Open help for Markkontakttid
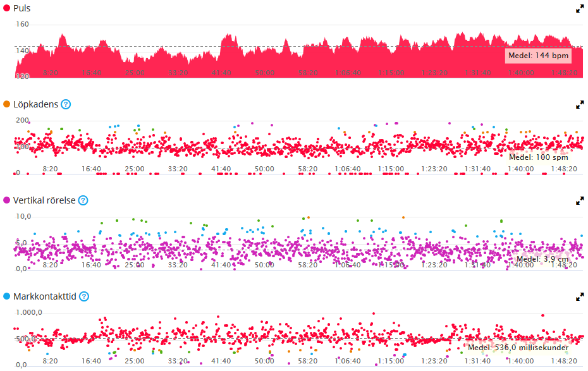 point(84,296)
